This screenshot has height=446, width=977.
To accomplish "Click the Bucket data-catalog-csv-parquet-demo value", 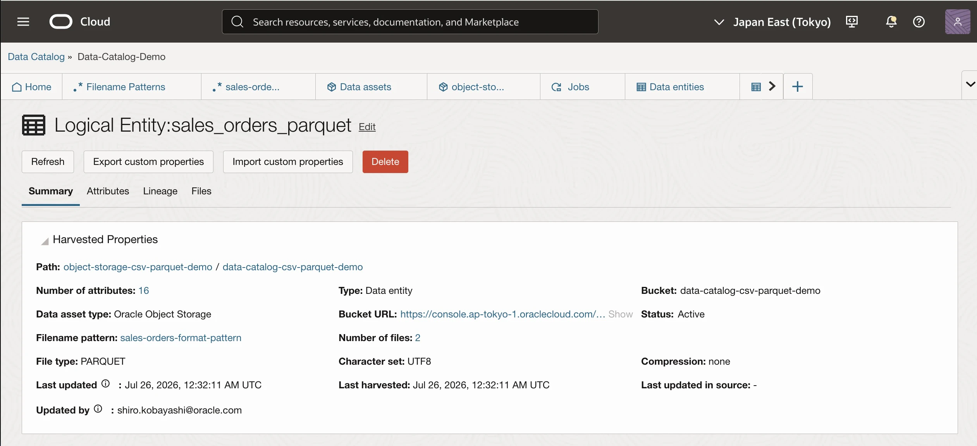I will (x=750, y=290).
